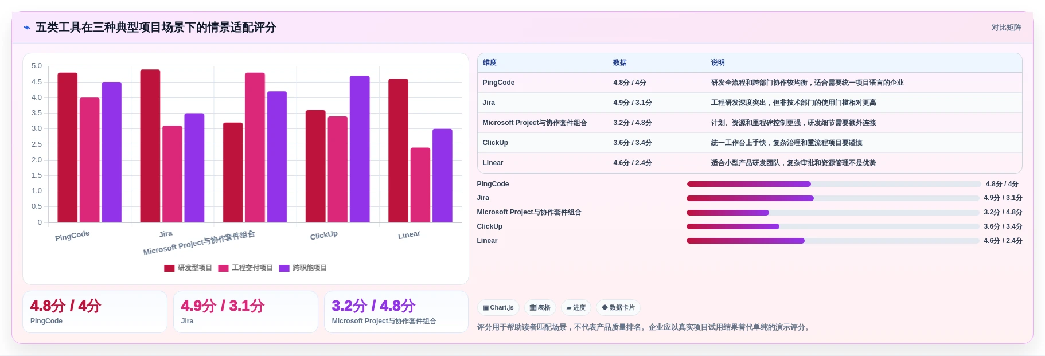Click the ClickUp 跨职能项目 purple bar
The height and width of the screenshot is (356, 1045).
pos(360,149)
